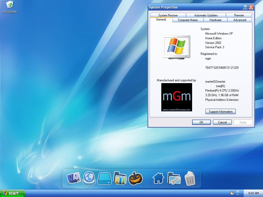
Task: Open the wrench utilities folder in dock
Action: 174,178
